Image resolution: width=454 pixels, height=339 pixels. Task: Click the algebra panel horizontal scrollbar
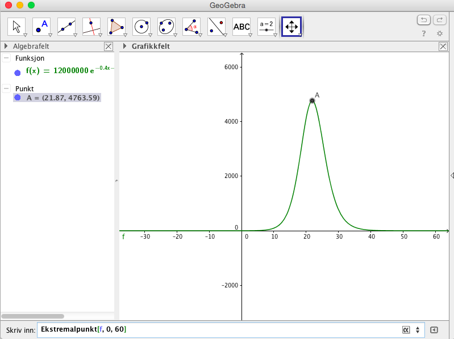(x=33, y=316)
